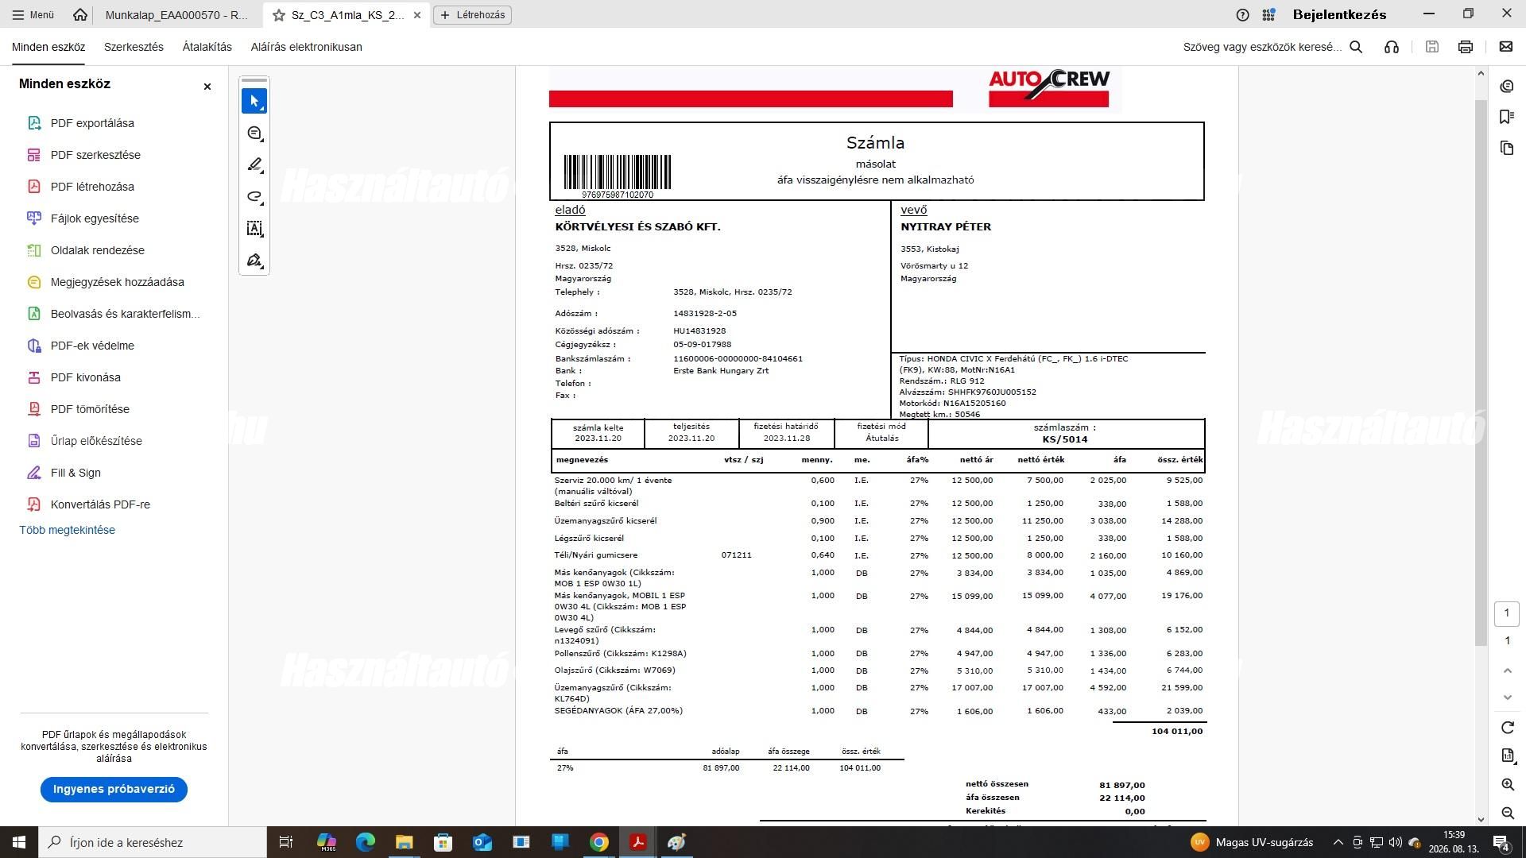The height and width of the screenshot is (858, 1526).
Task: Click the PDF szerkesztése icon
Action: [x=34, y=155]
